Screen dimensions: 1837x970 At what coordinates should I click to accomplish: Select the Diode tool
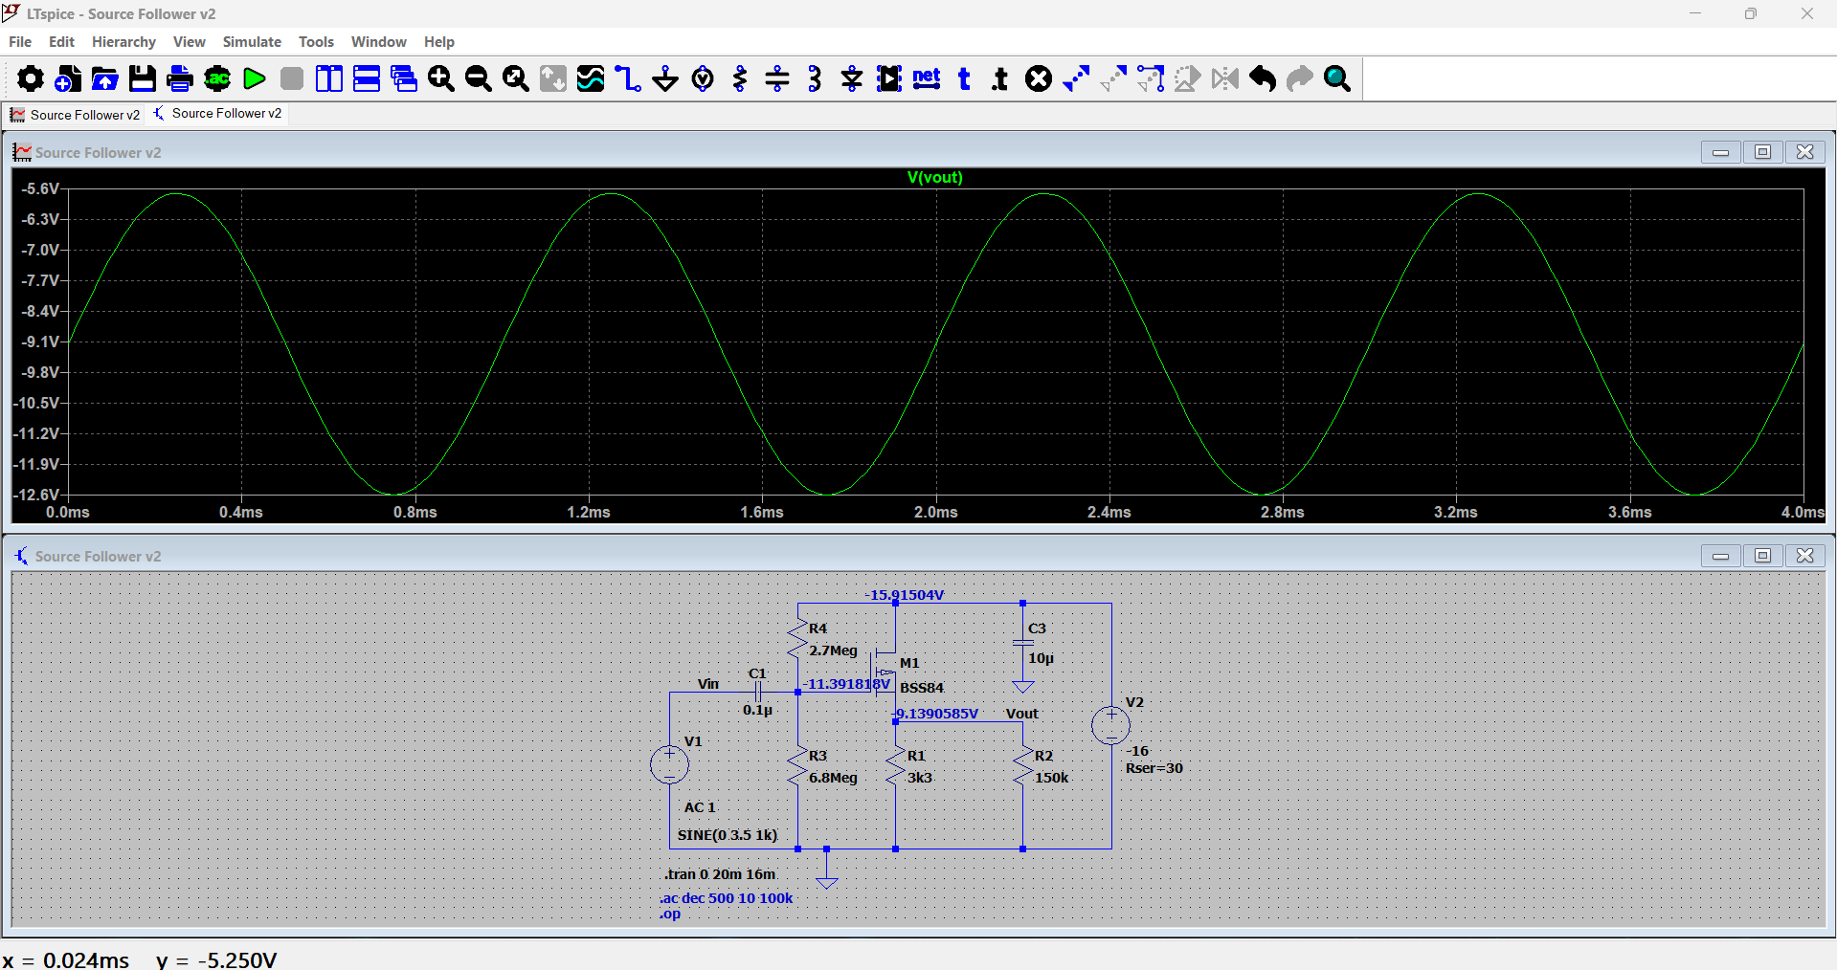[852, 78]
